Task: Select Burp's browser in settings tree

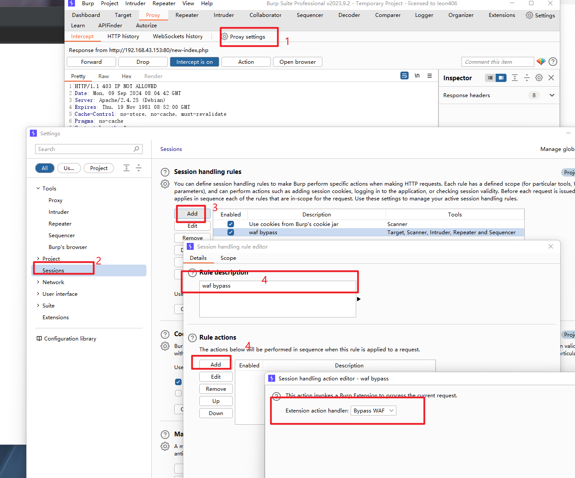Action: pyautogui.click(x=68, y=247)
